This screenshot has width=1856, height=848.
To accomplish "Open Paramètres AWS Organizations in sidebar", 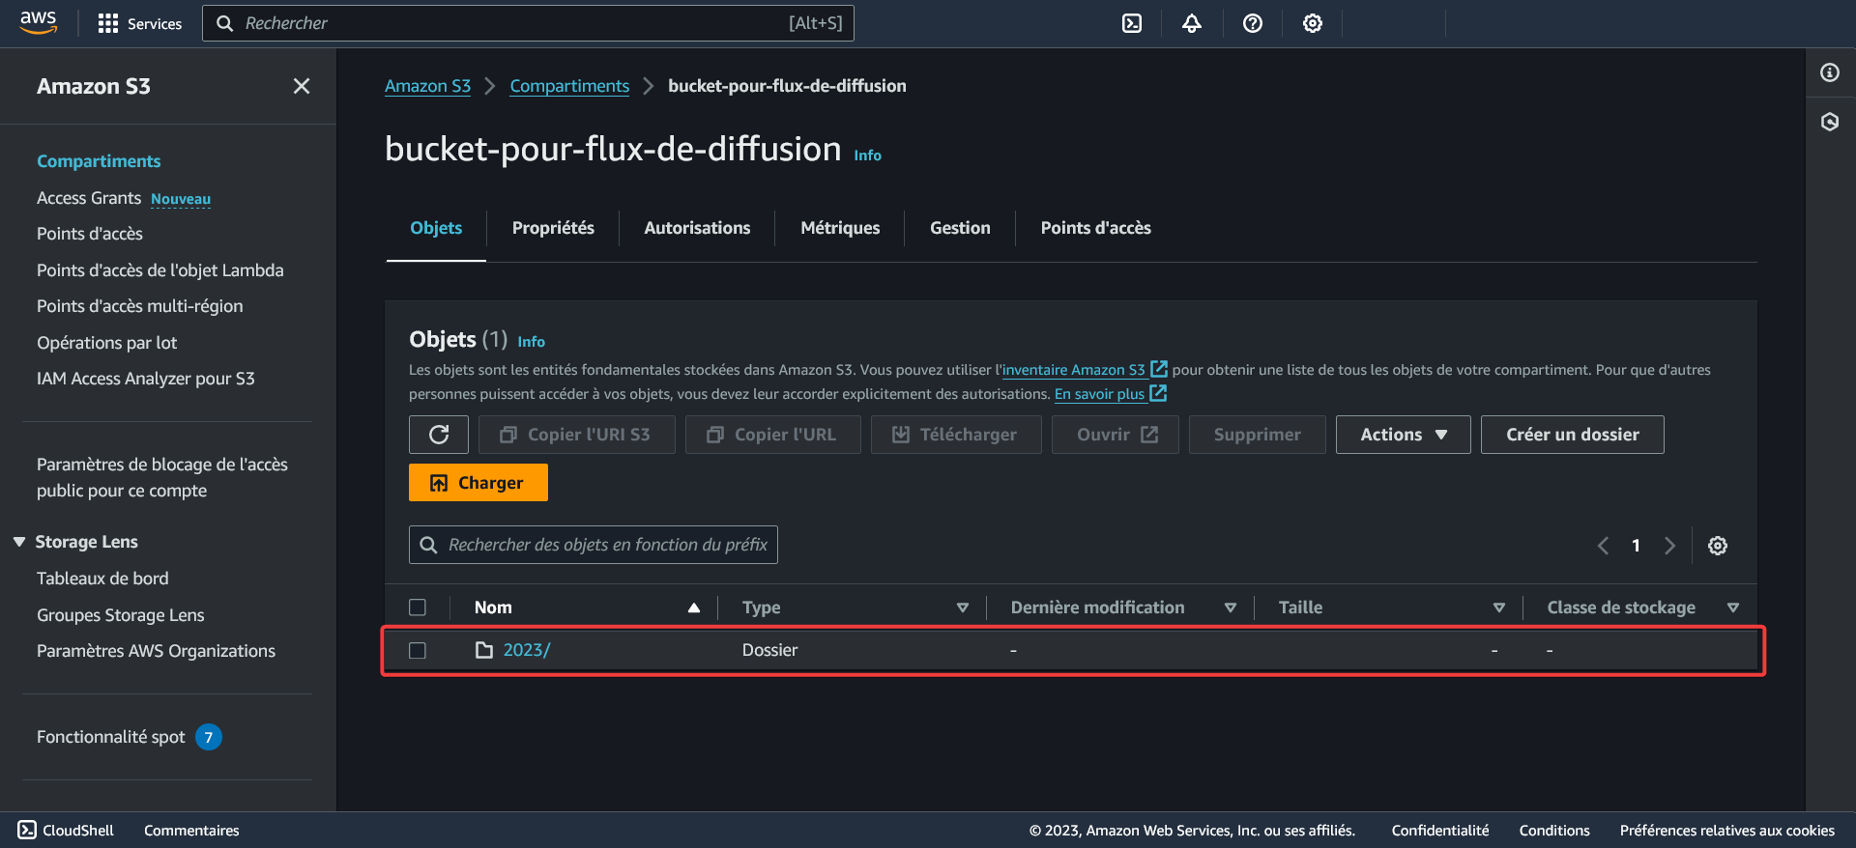I will point(156,651).
